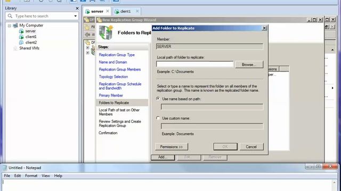Image resolution: width=341 pixels, height=191 pixels.
Task: Select the 'Use custom name' radio button
Action: pyautogui.click(x=158, y=118)
